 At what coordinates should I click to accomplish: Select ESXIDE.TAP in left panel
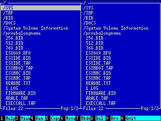(18, 63)
